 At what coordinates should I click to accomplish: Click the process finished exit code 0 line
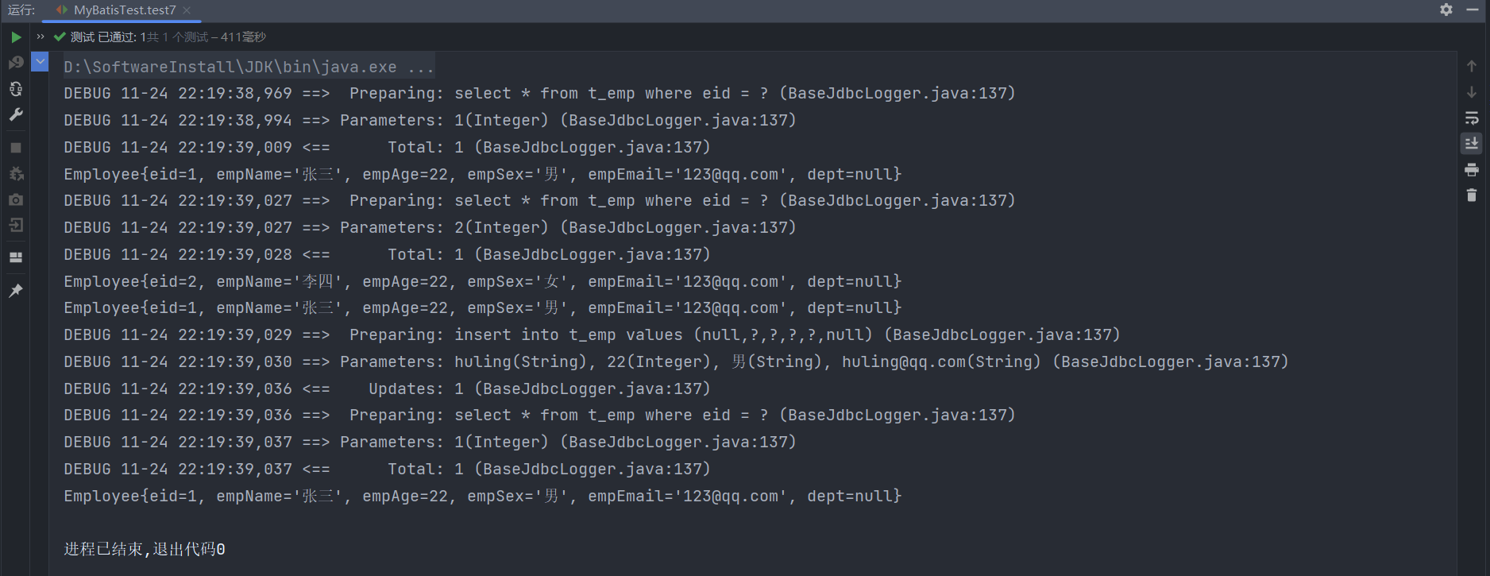(x=145, y=550)
